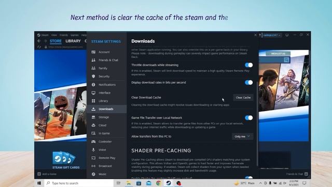Switch to the LIBRARY tab

tap(73, 41)
